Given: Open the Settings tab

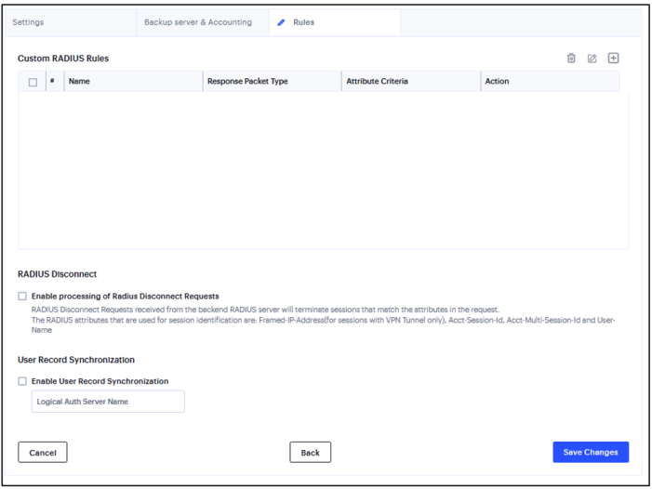Looking at the screenshot, I should (x=28, y=22).
